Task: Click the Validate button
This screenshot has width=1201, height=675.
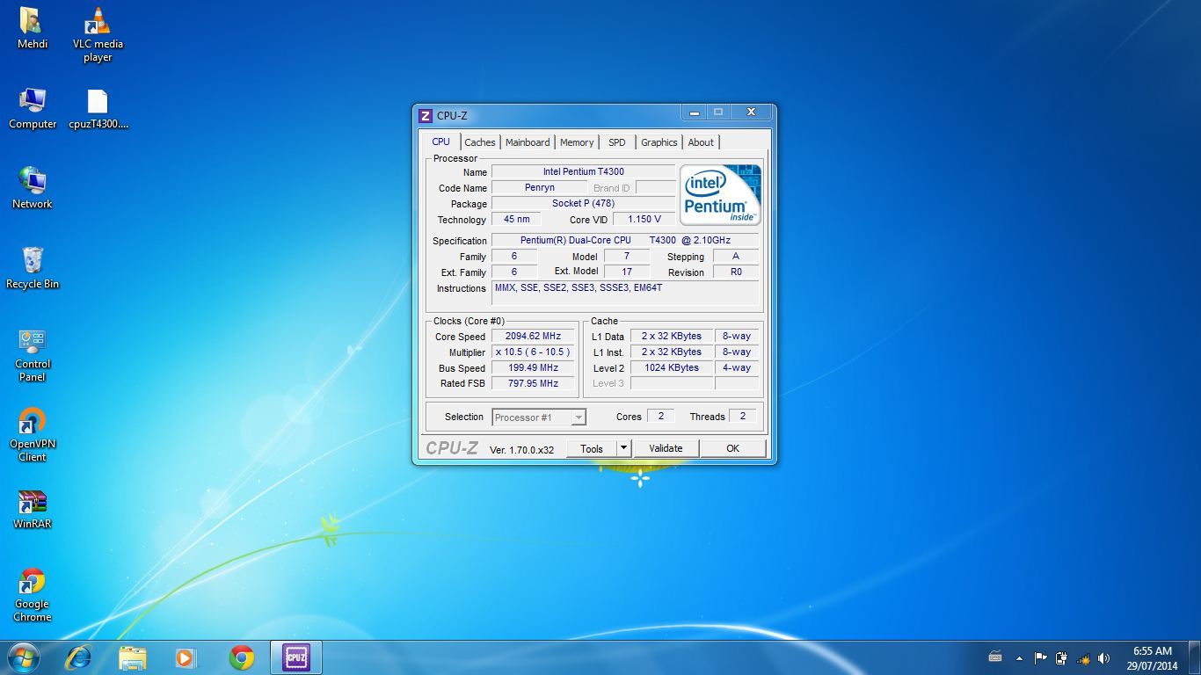Action: click(x=666, y=448)
